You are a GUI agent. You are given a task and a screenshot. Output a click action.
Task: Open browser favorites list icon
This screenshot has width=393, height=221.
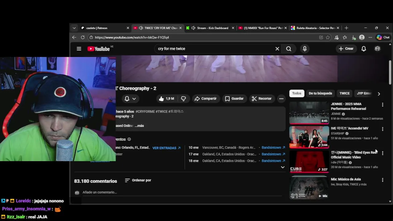345,37
